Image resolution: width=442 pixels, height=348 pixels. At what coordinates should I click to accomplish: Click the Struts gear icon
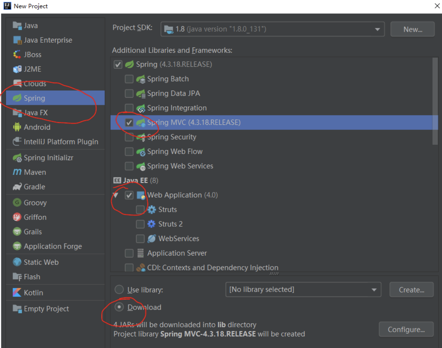point(151,210)
